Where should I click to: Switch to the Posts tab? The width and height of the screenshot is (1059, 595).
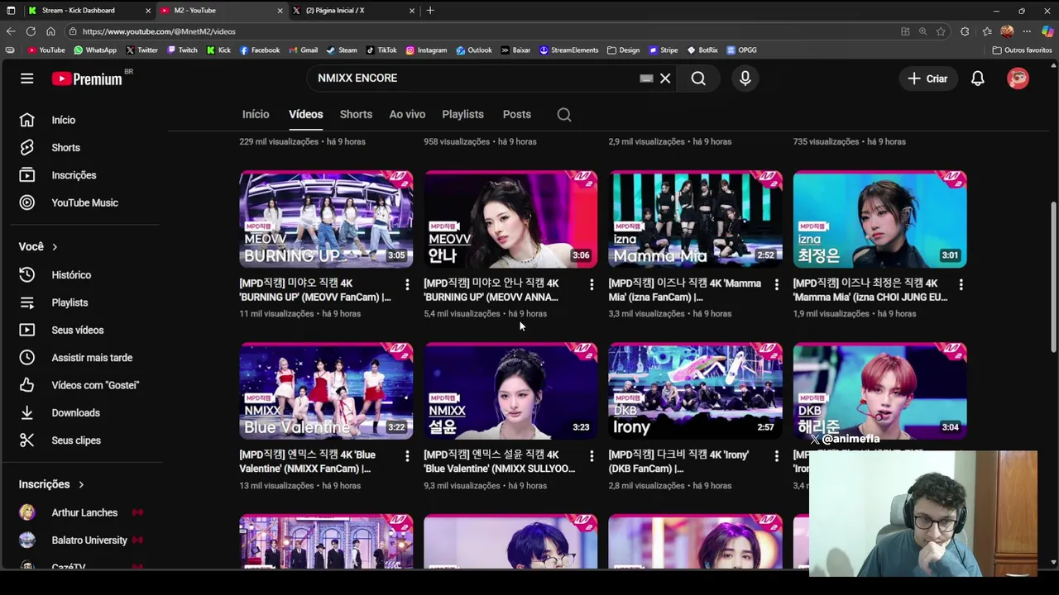pyautogui.click(x=517, y=114)
